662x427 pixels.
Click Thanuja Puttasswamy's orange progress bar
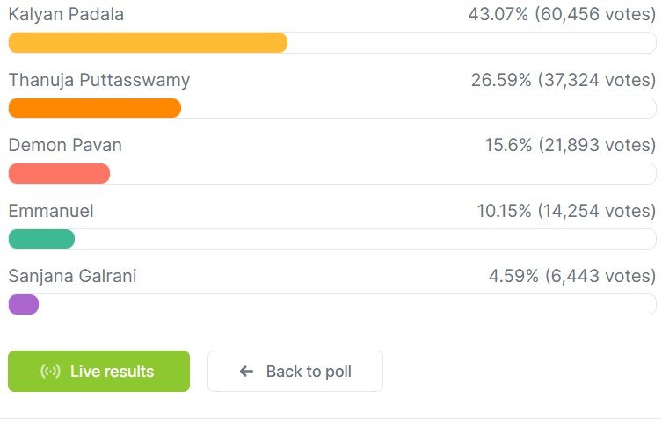[94, 108]
